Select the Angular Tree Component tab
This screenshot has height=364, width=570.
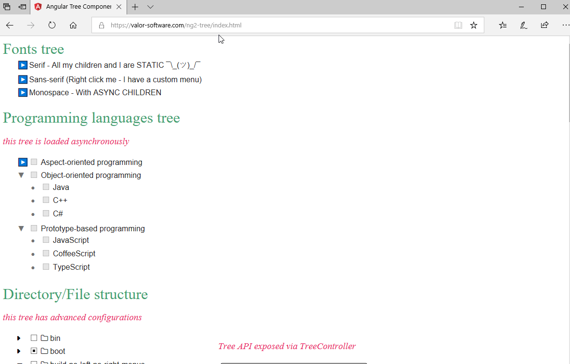click(78, 7)
